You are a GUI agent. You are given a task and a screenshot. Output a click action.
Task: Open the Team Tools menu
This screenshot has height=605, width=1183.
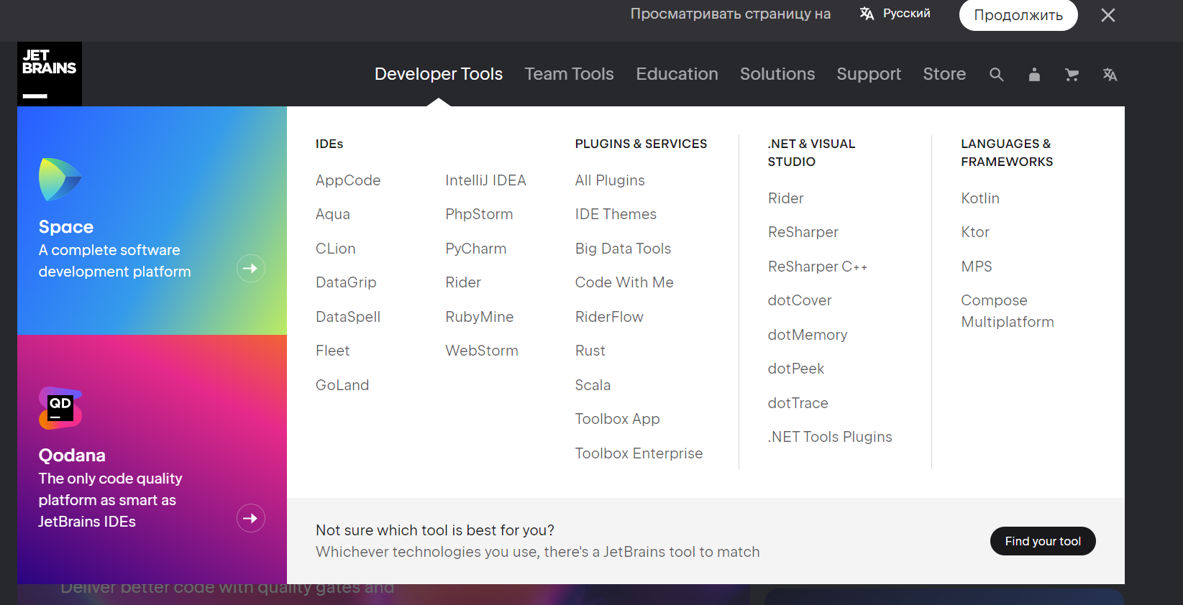click(569, 74)
